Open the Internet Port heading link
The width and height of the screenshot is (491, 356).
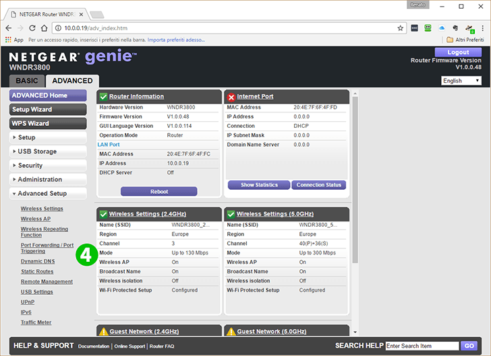coord(255,97)
